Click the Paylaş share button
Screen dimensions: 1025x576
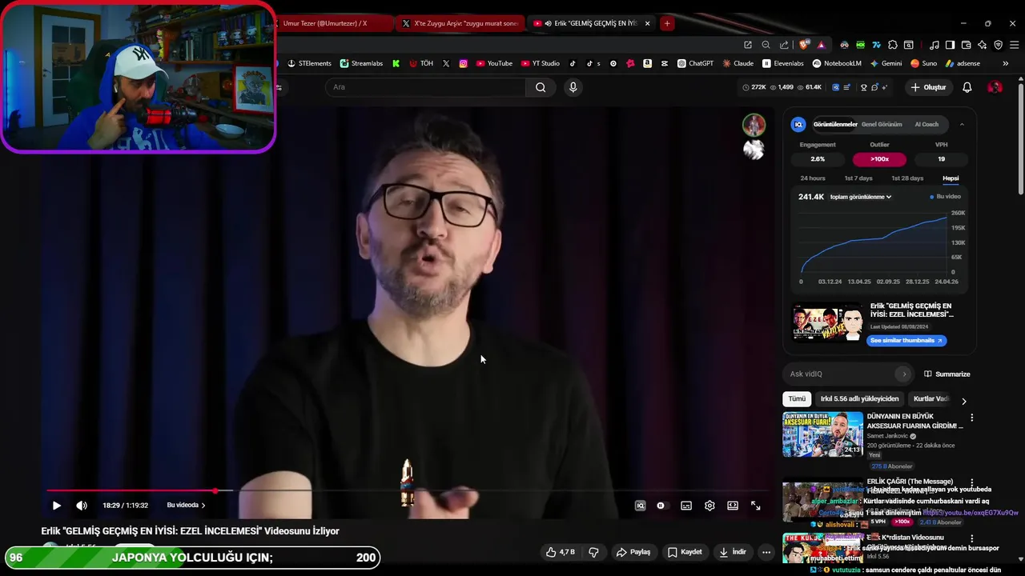pyautogui.click(x=633, y=552)
